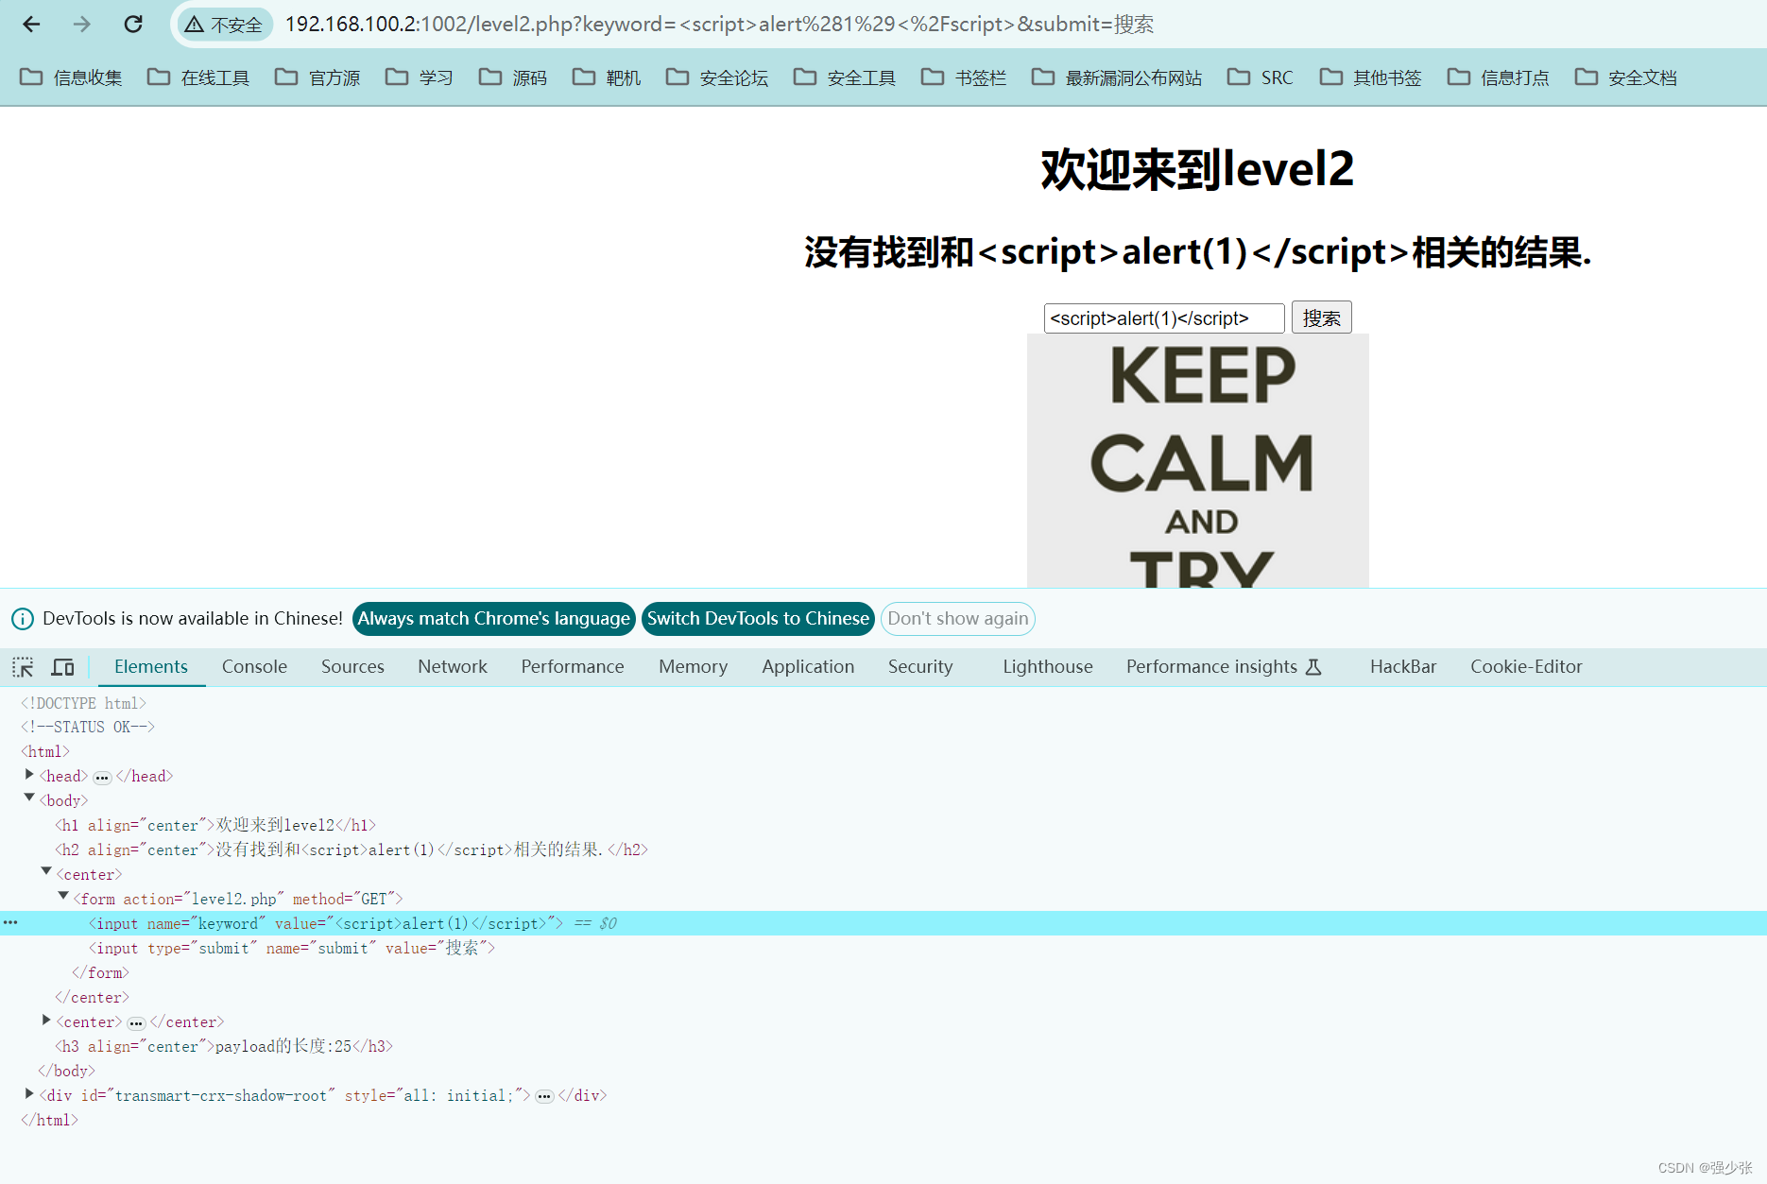Expand the transmart-crx-shadow-root div
This screenshot has height=1184, width=1767.
[29, 1094]
